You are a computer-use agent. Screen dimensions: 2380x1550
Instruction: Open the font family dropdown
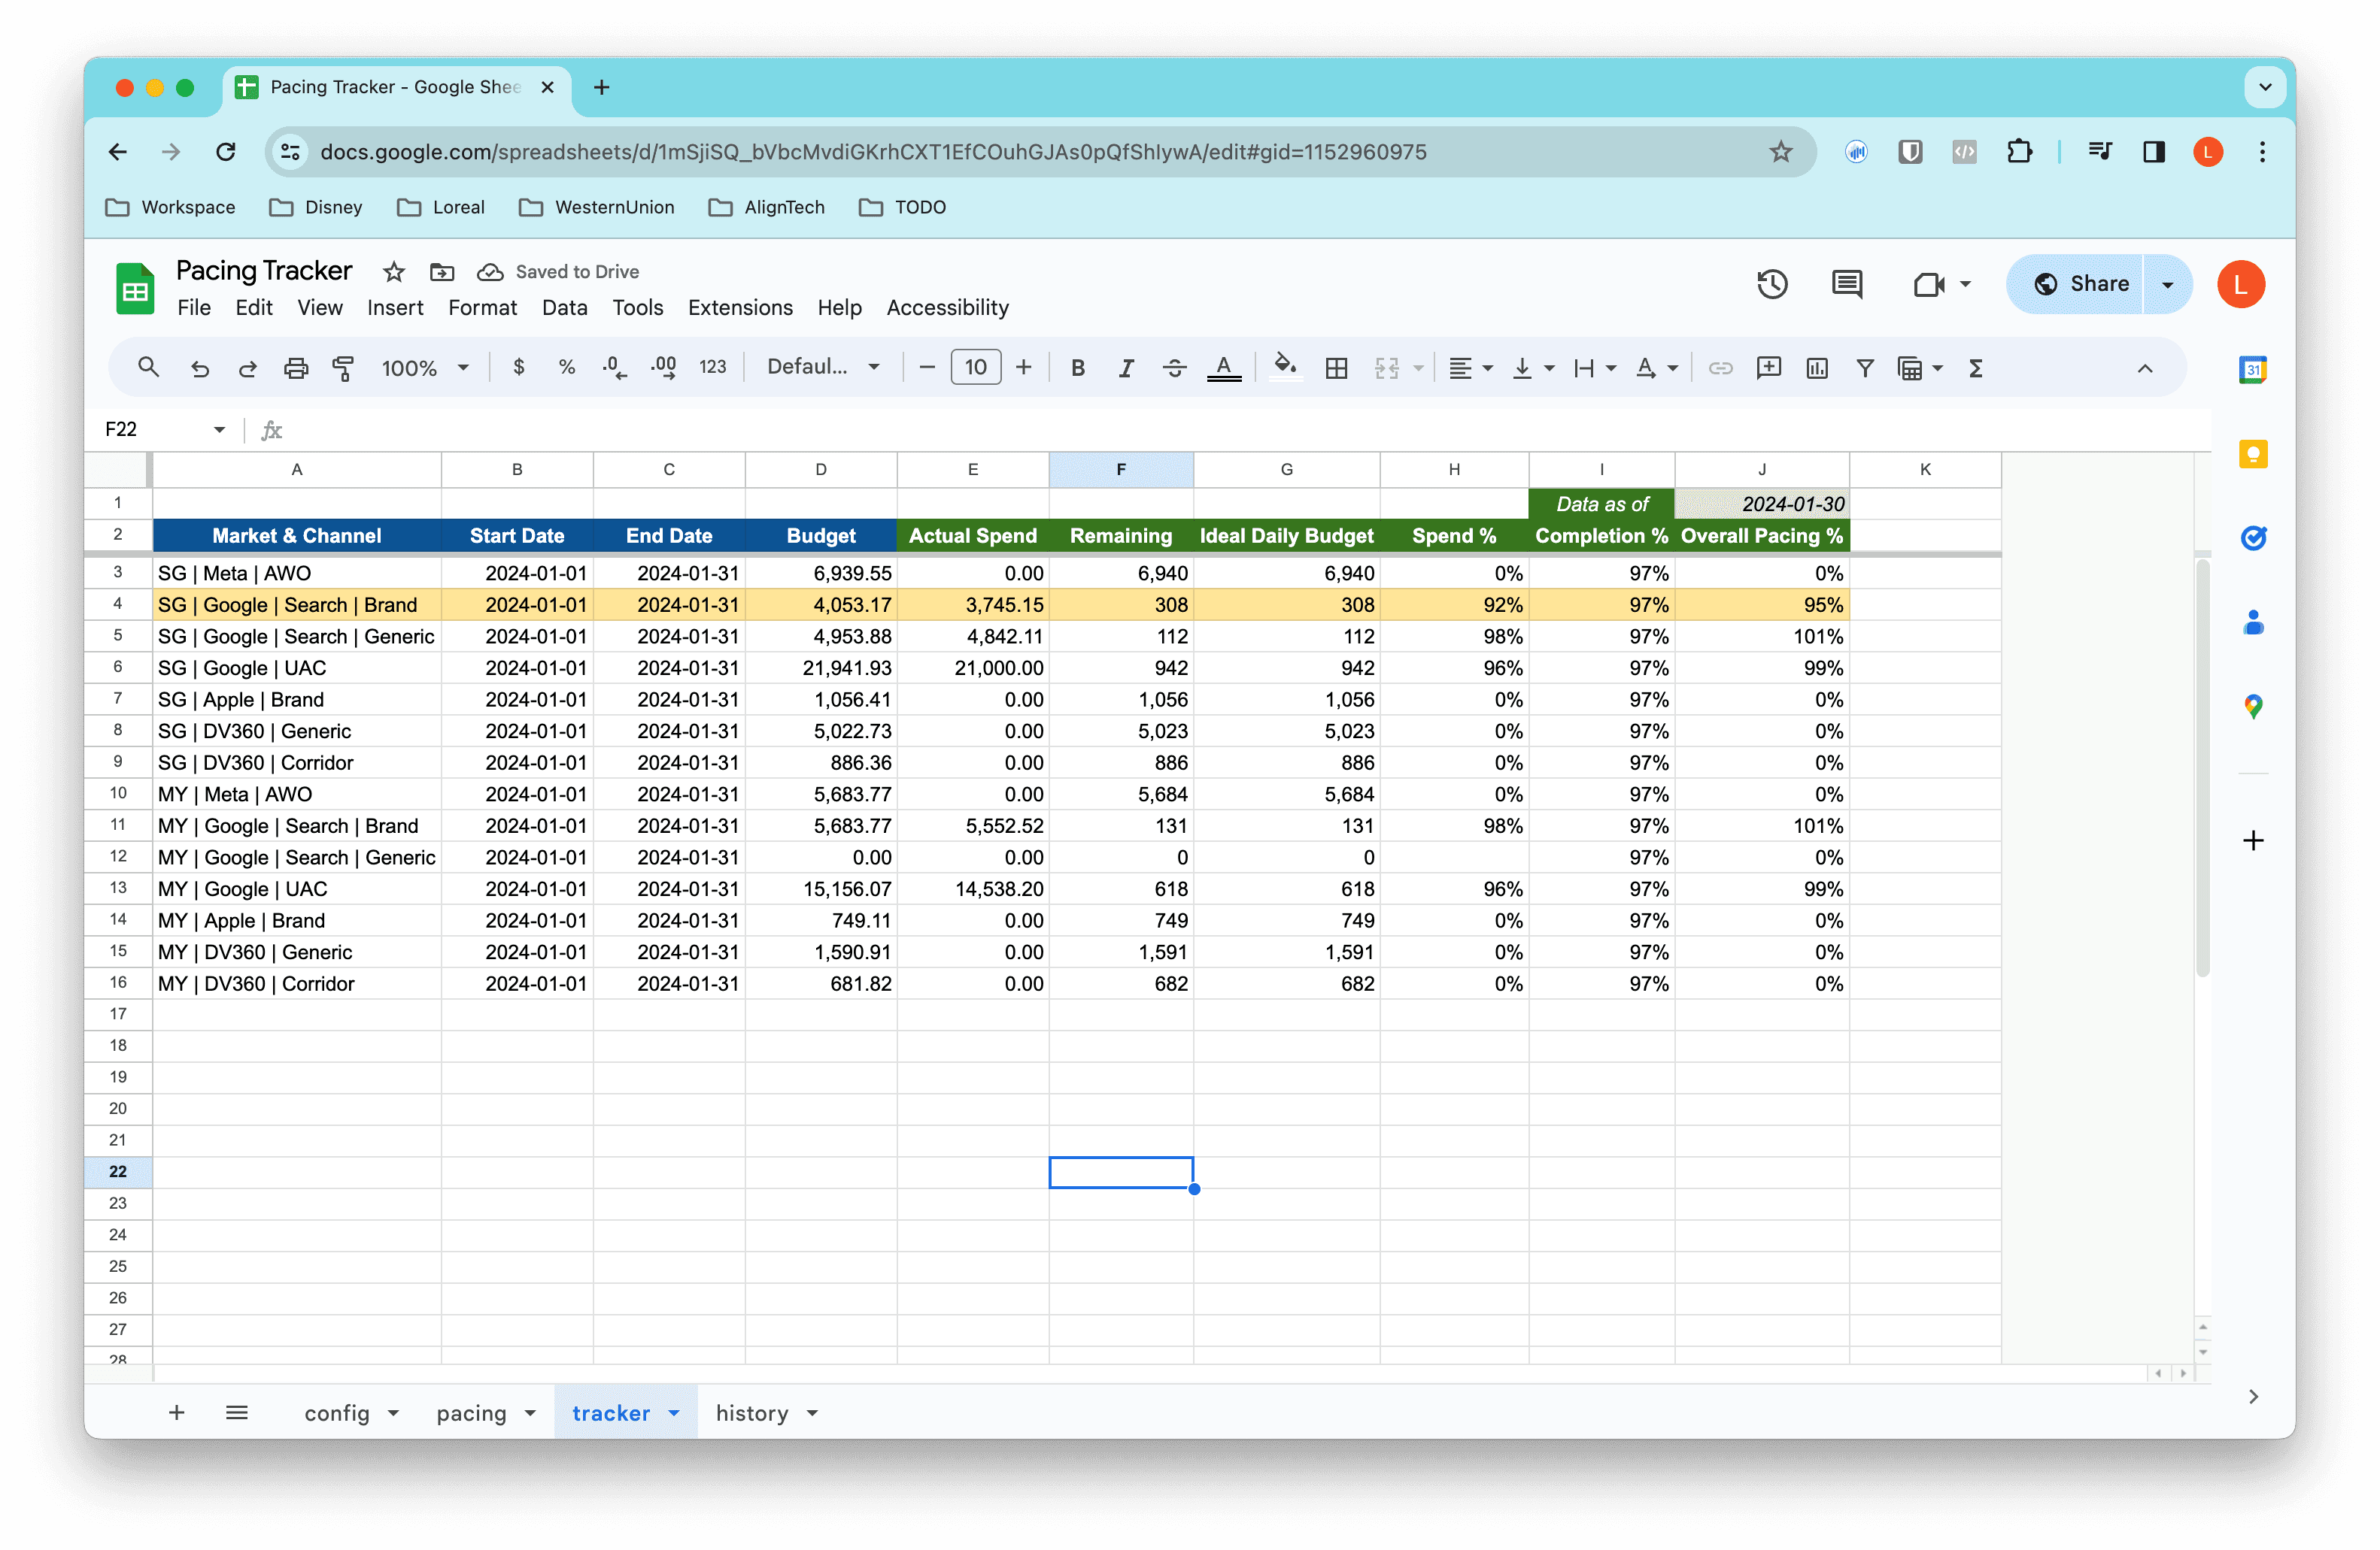824,367
